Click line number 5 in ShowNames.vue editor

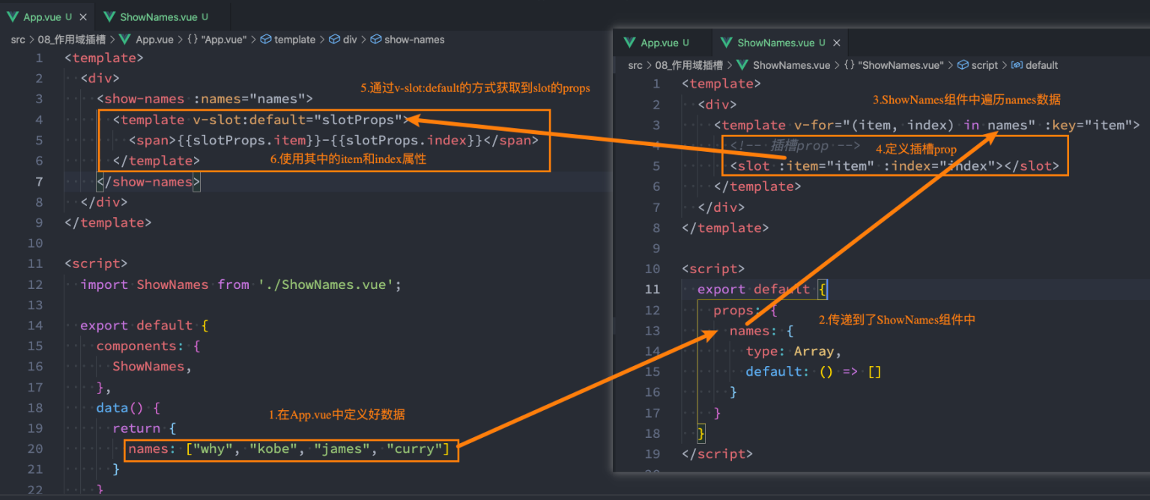(656, 166)
